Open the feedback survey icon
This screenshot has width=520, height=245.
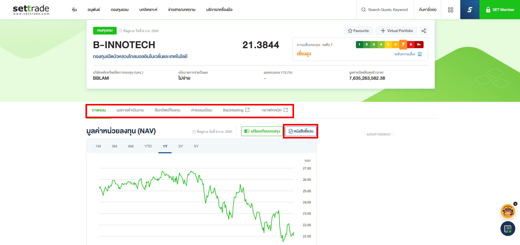[508, 229]
